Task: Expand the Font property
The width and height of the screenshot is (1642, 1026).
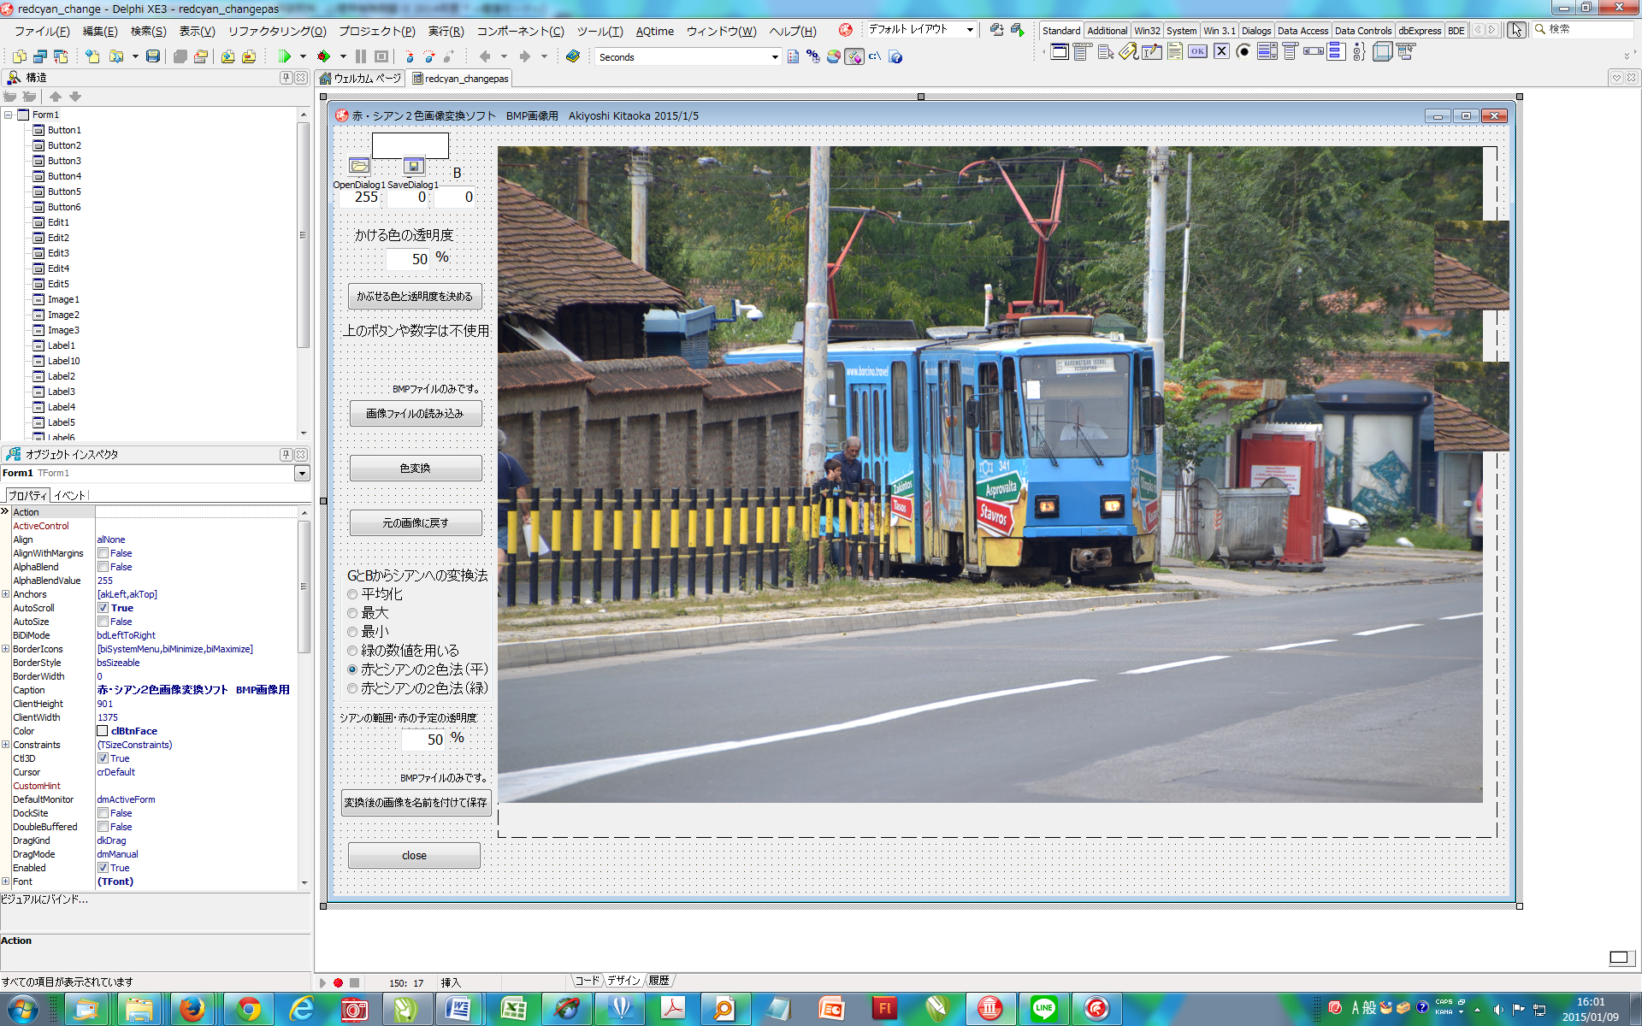Action: point(6,882)
